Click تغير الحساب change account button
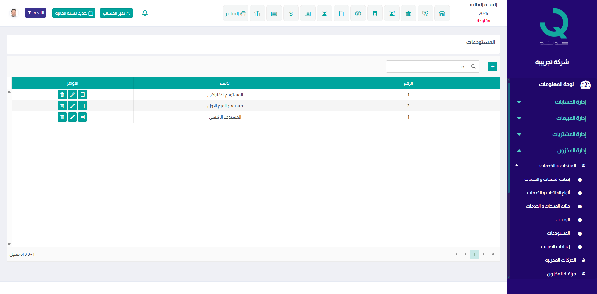Screen dimensions: 597x294 tap(116, 13)
